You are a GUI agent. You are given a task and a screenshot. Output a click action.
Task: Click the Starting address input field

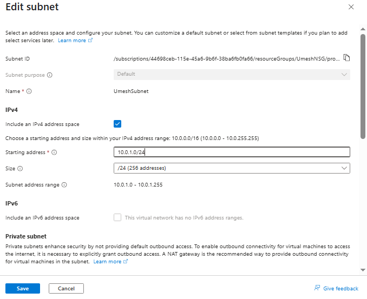pos(232,152)
